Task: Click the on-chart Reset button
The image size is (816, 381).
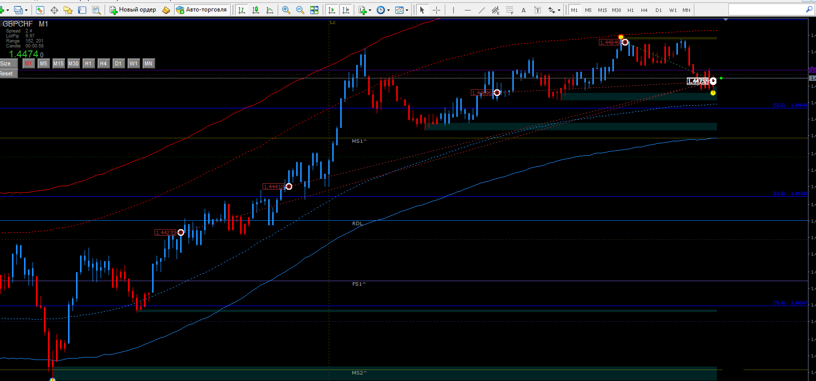Action: coord(9,73)
